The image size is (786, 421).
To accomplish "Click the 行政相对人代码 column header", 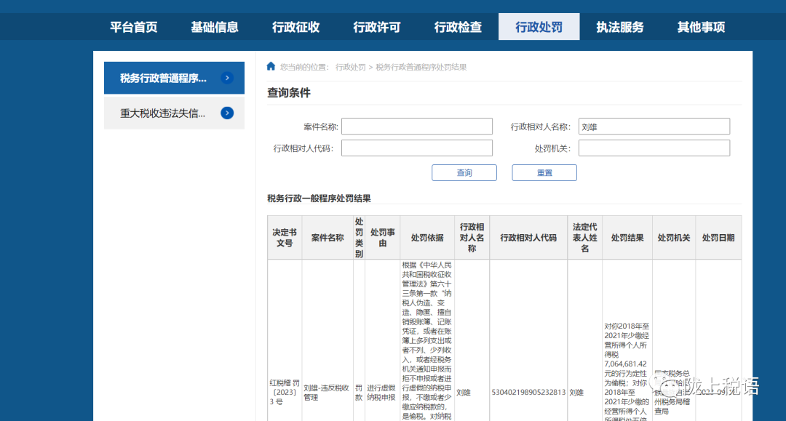I will pyautogui.click(x=528, y=238).
